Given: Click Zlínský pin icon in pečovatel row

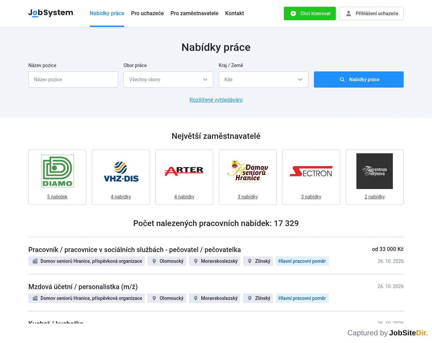Looking at the screenshot, I should click(250, 261).
